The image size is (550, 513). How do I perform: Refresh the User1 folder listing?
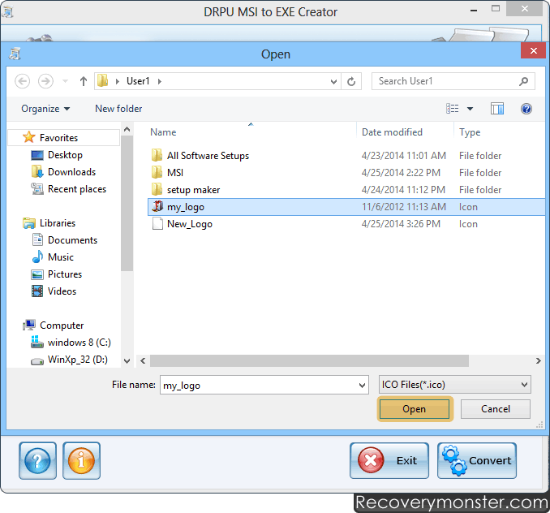tap(351, 81)
